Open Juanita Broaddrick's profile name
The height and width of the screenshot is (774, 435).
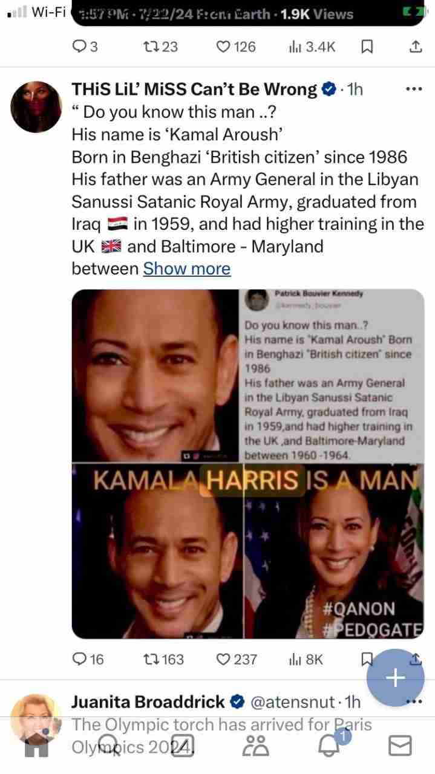(x=148, y=701)
